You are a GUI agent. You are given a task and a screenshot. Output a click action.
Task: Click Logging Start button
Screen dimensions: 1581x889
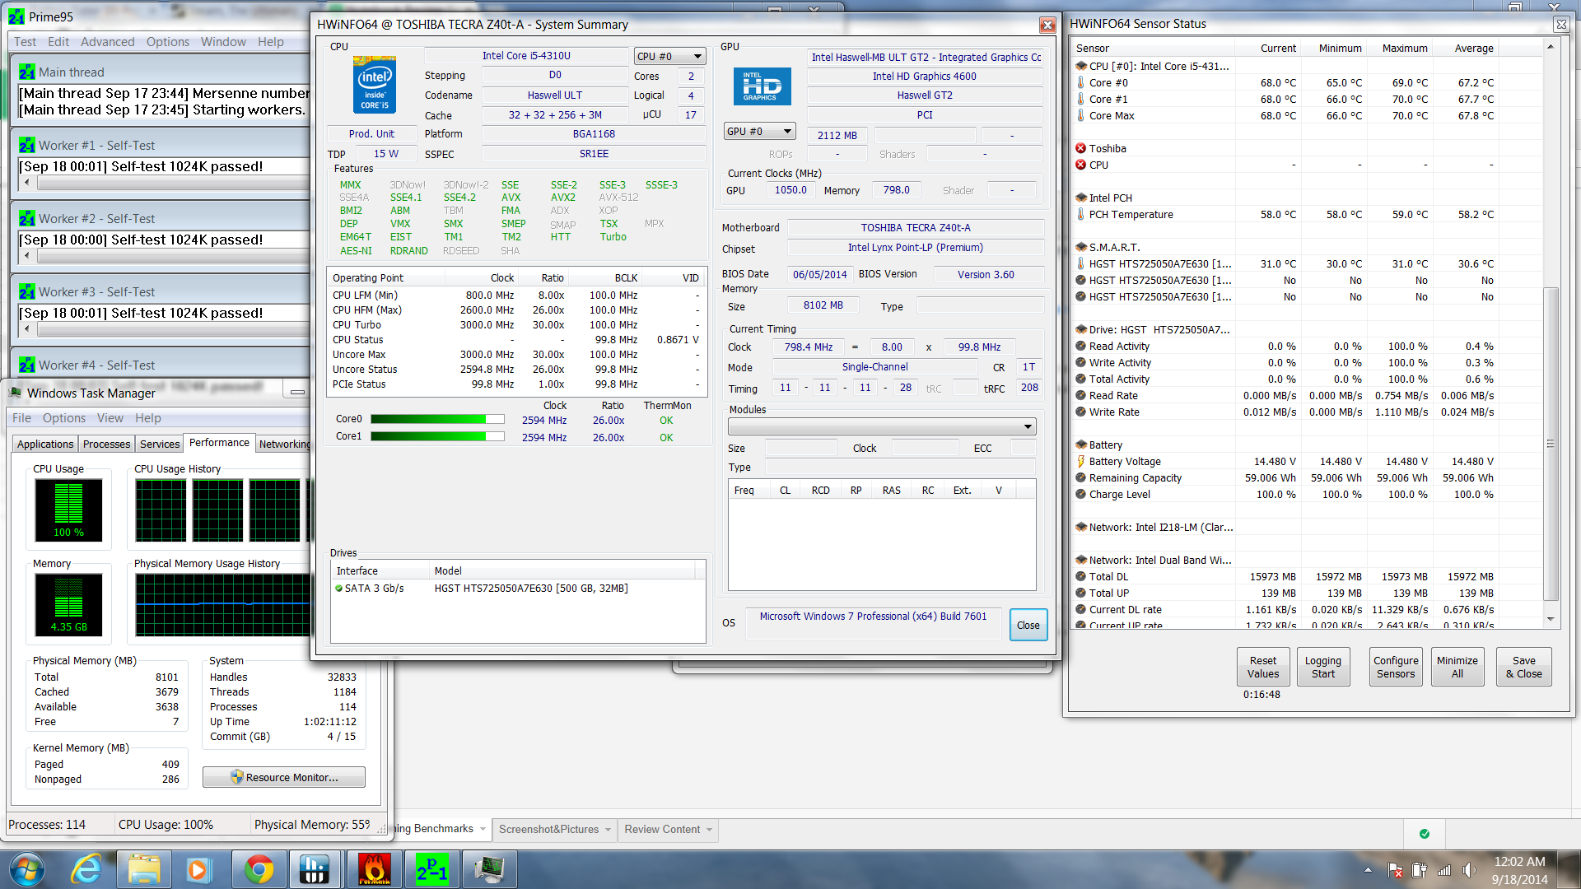(x=1322, y=667)
